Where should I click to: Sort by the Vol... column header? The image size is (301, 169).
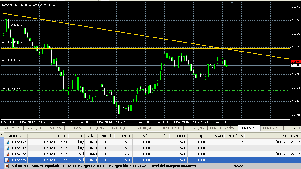(x=91, y=136)
